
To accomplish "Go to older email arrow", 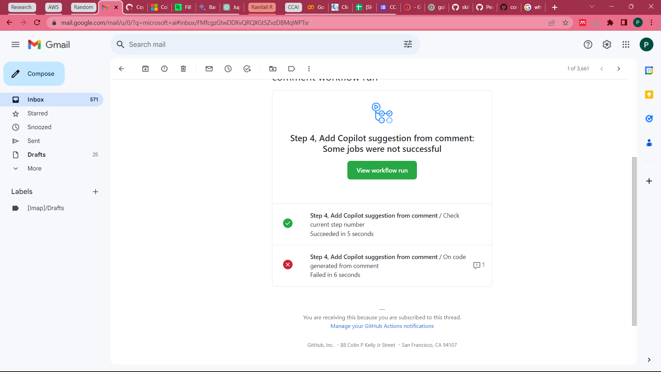I will 619,69.
